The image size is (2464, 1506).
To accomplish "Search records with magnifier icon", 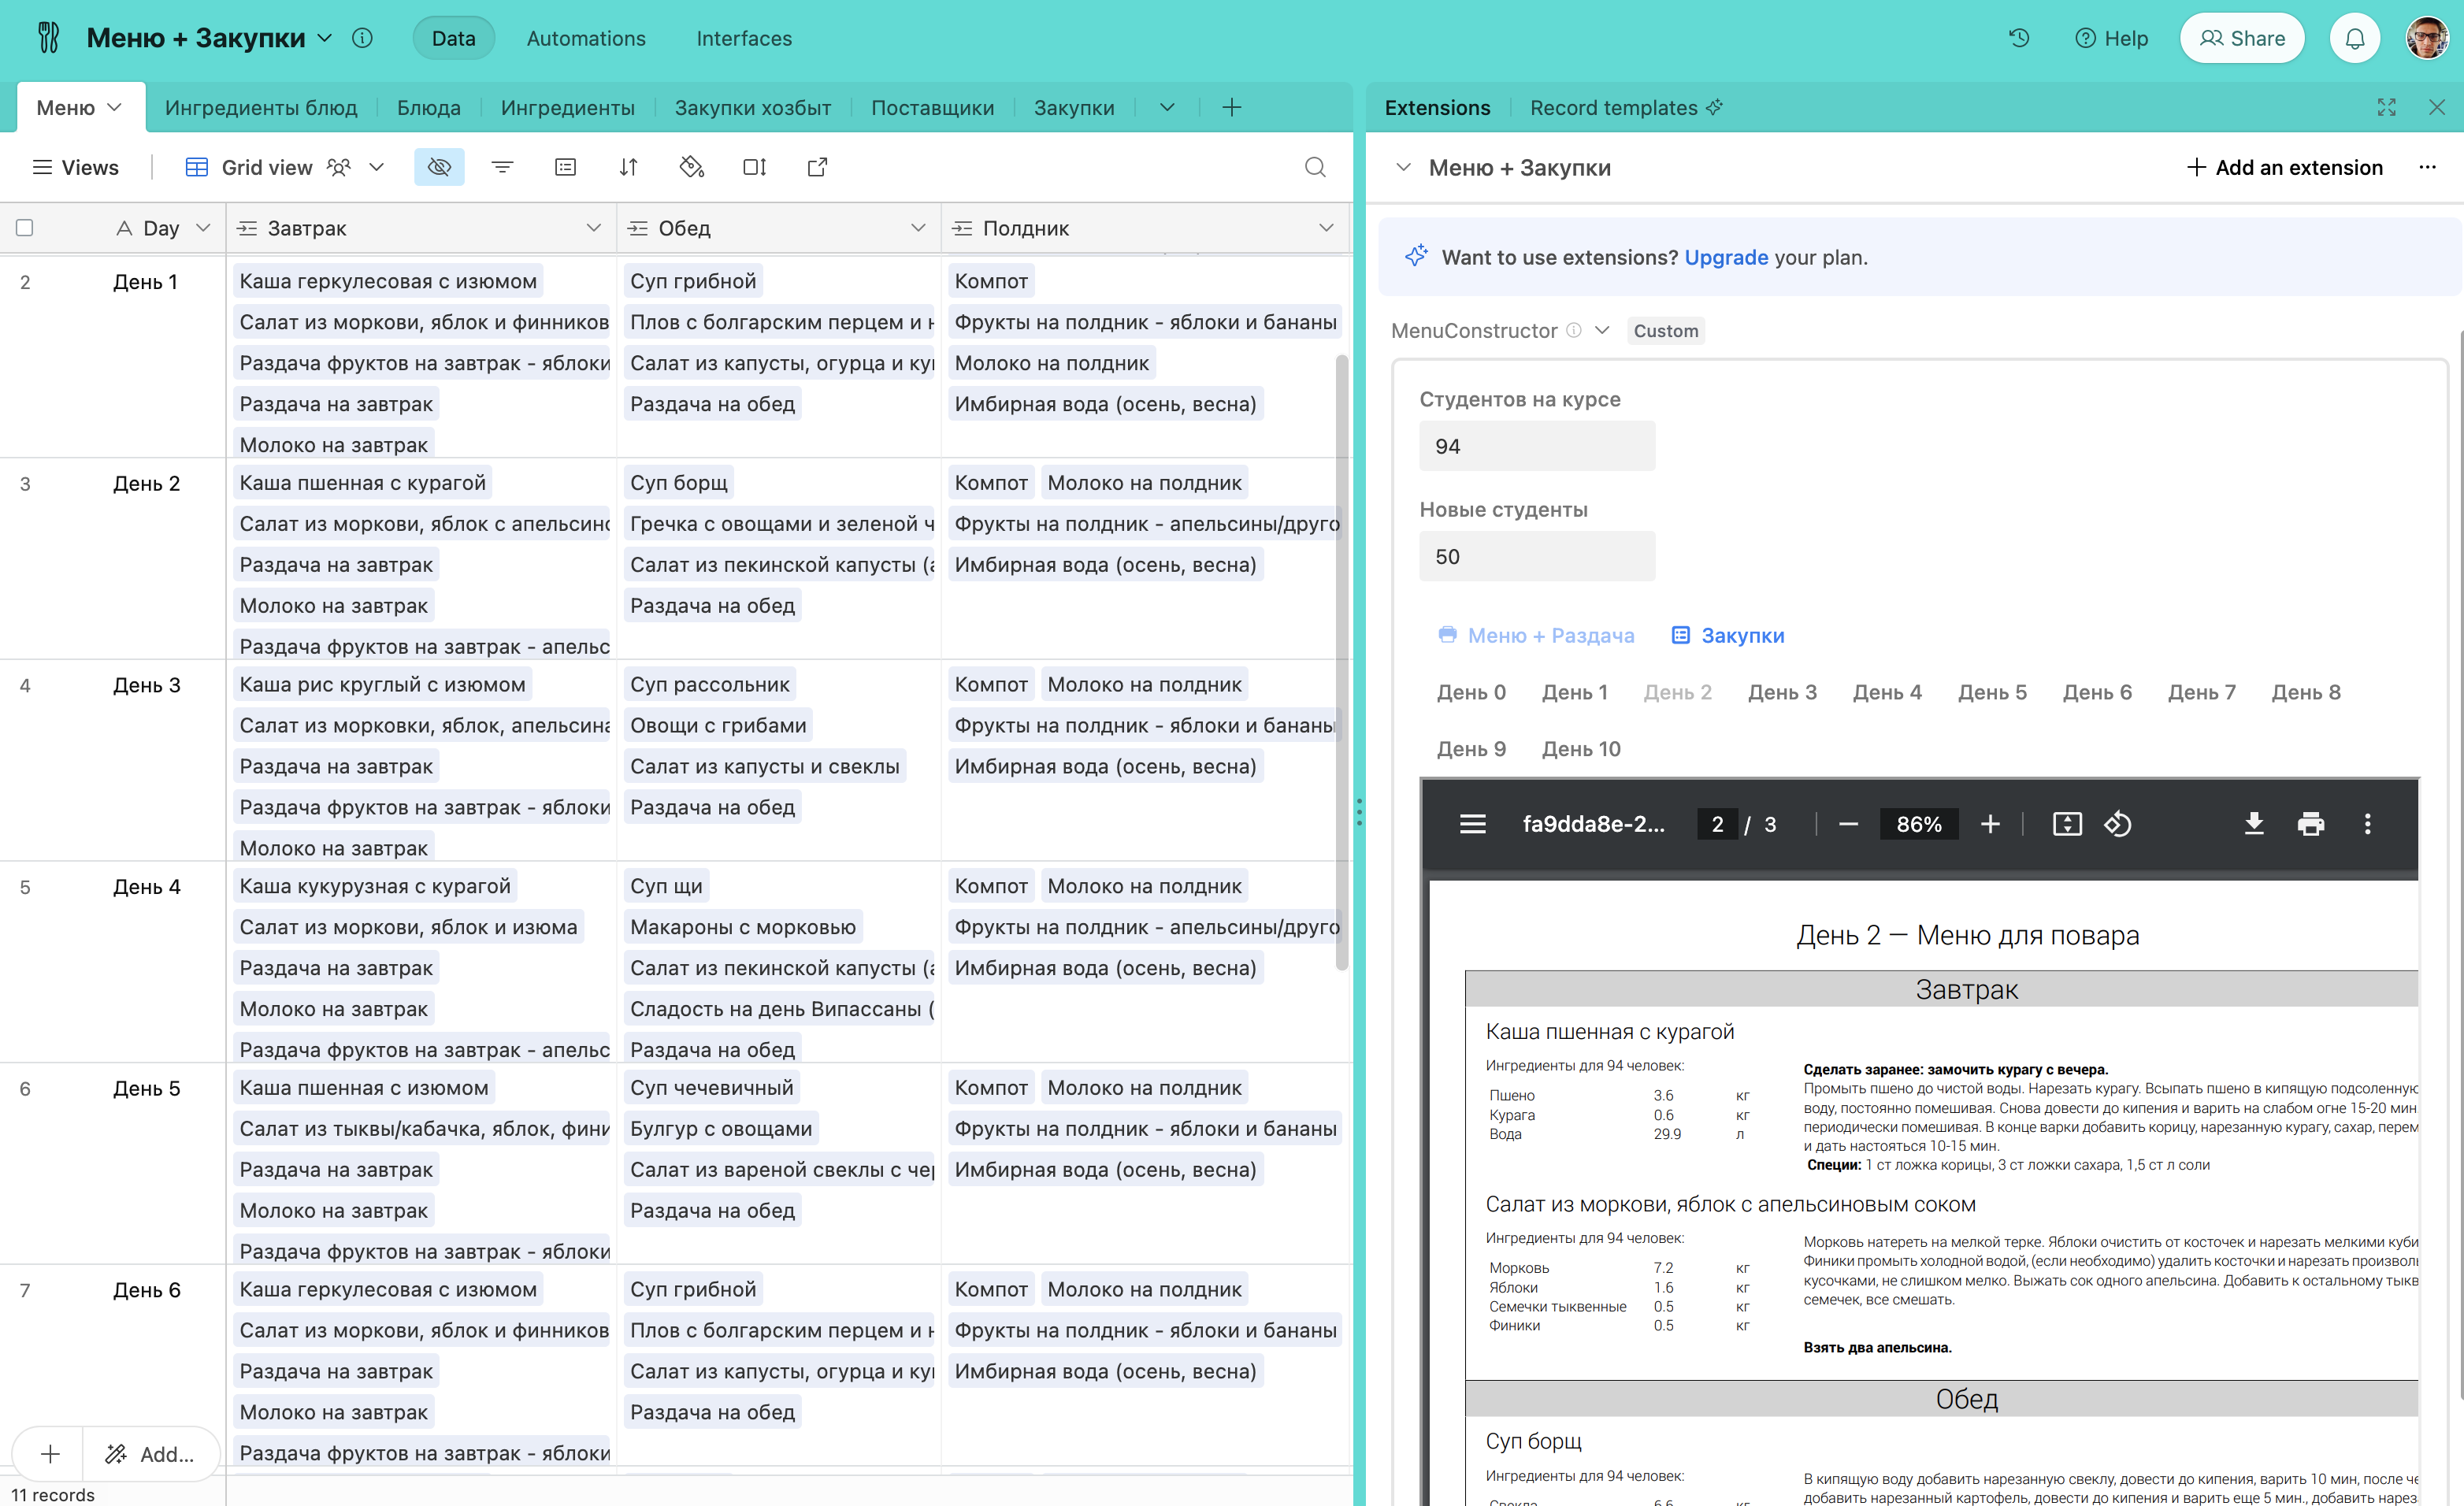I will point(1315,167).
